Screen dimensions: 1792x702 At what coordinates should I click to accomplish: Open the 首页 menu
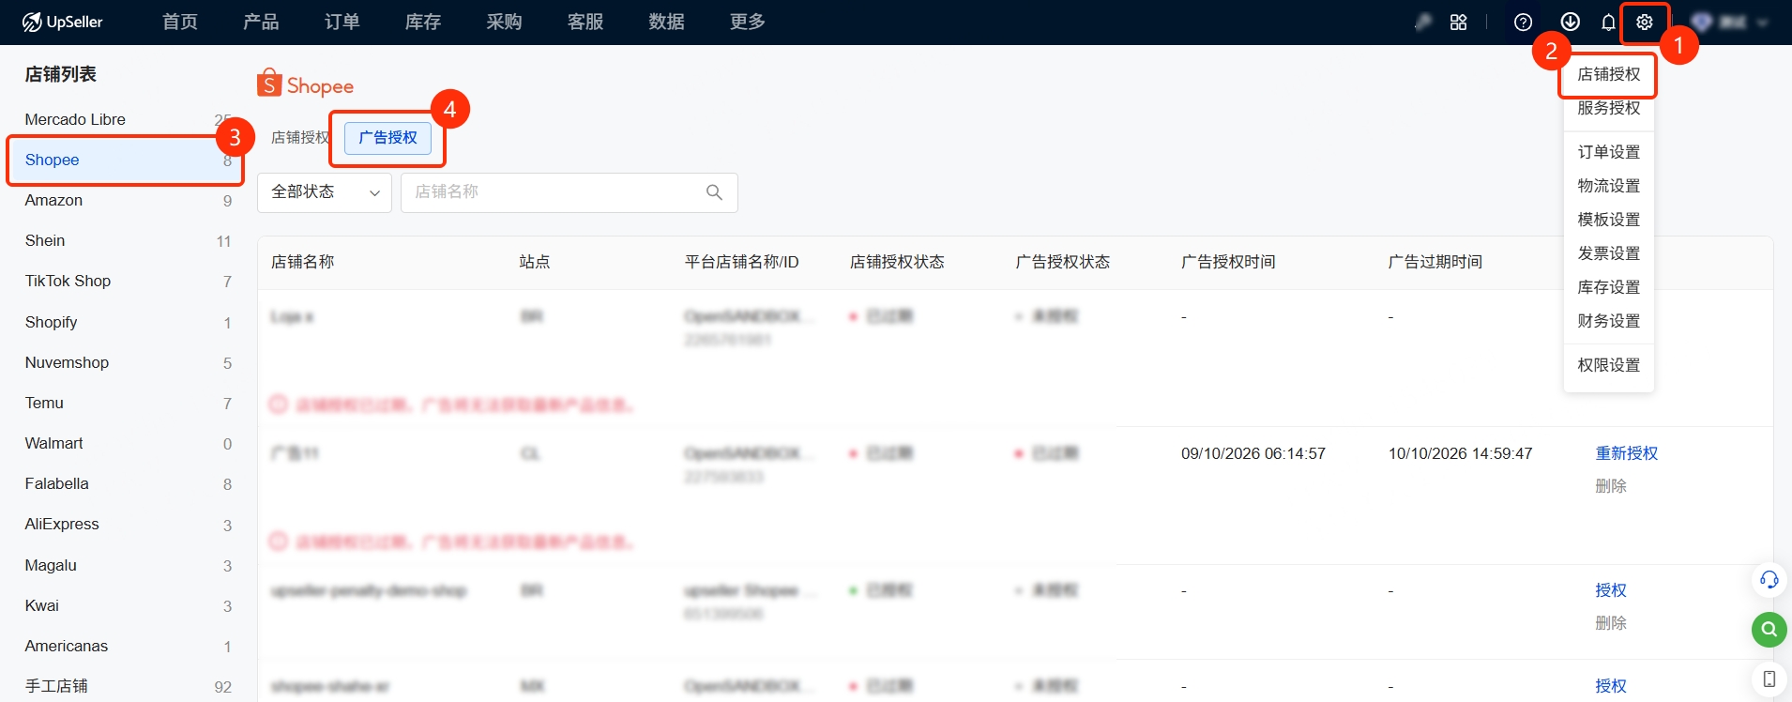[x=179, y=22]
